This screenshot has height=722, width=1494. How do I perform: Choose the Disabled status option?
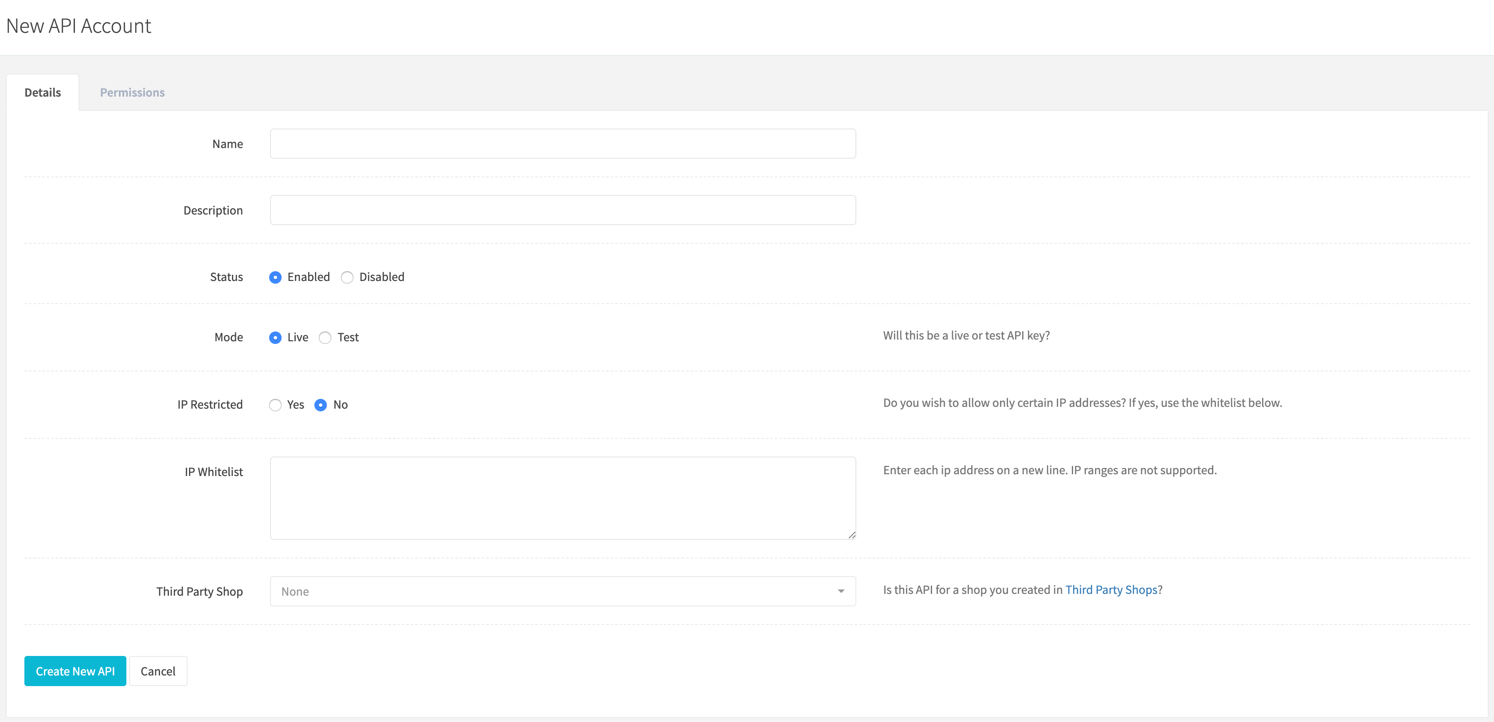click(347, 277)
